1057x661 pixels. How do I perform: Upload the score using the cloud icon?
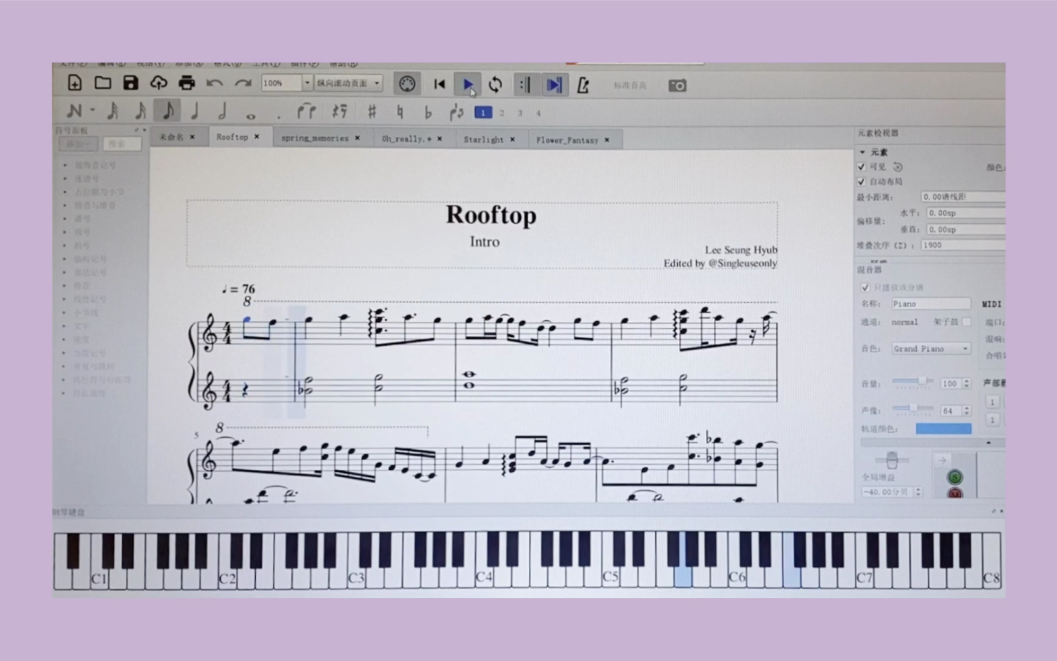coord(158,83)
